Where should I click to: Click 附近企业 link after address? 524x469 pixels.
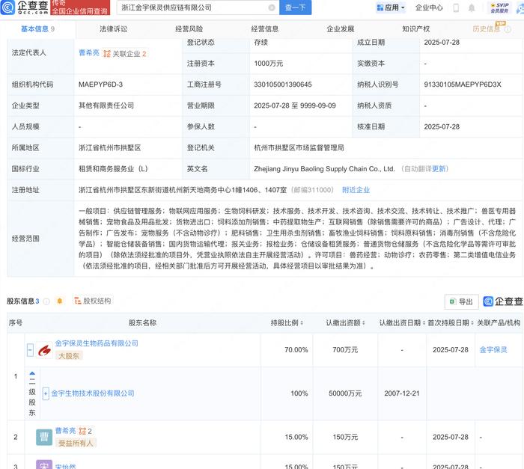[356, 190]
